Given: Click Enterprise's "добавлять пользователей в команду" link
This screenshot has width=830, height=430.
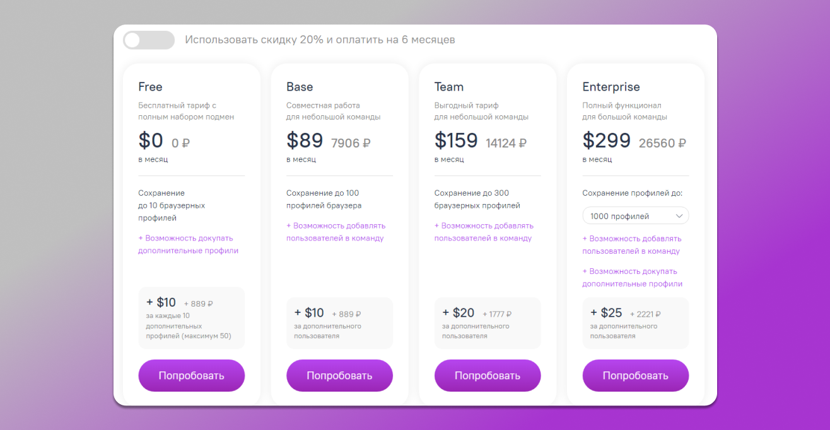Looking at the screenshot, I should click(631, 245).
